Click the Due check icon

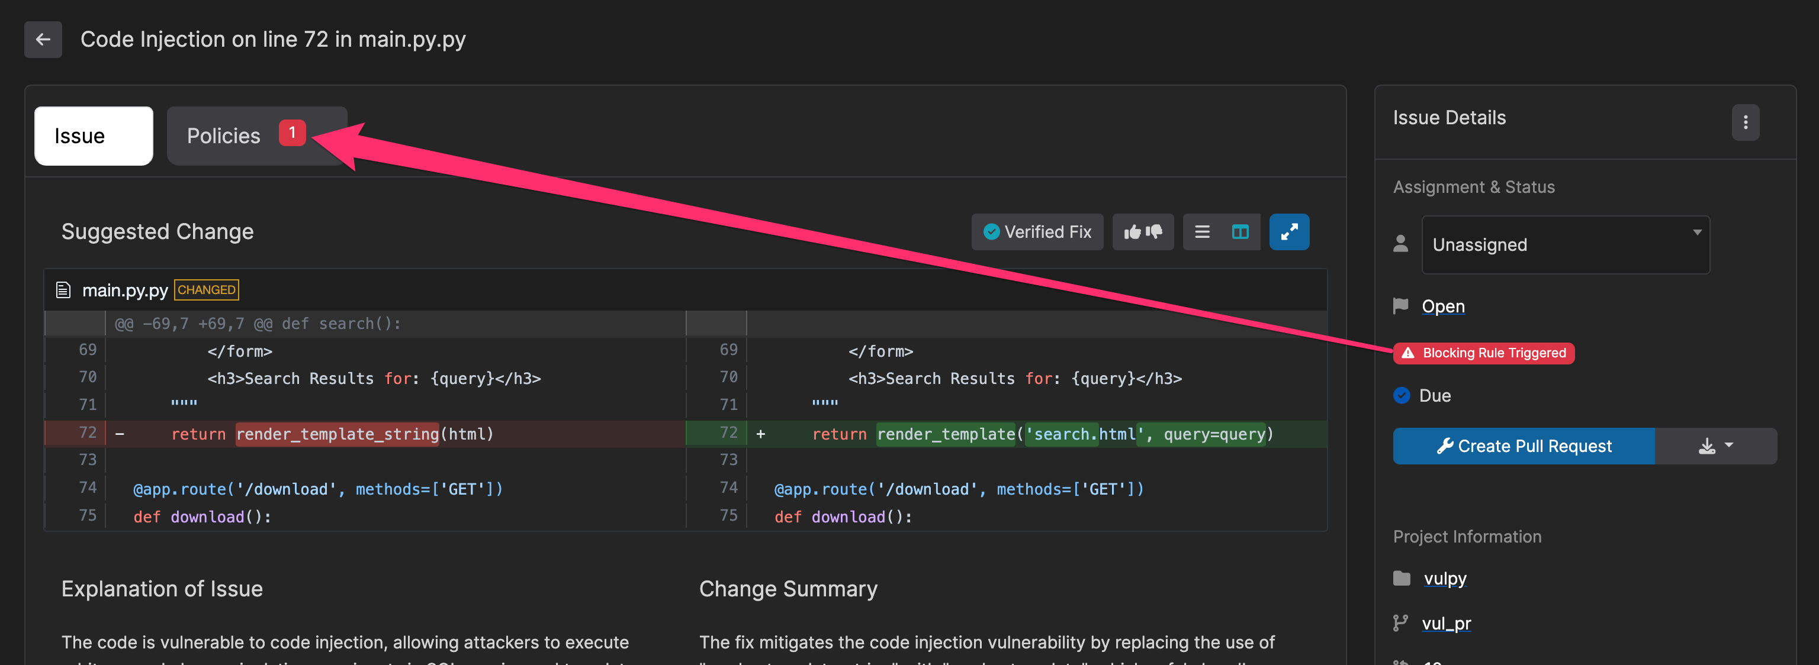(1401, 396)
